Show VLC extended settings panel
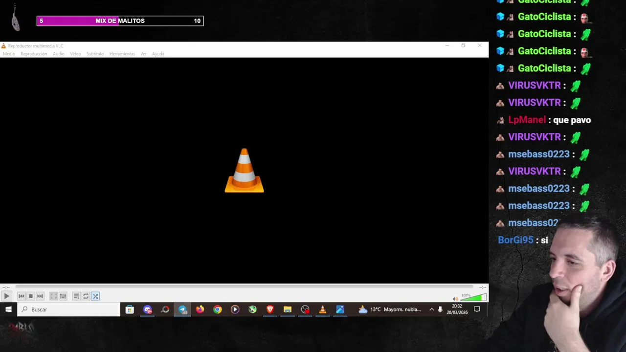626x352 pixels. coord(63,296)
